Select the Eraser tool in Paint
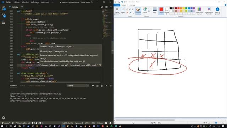Viewport: 227px width, 128px height. coord(127,13)
